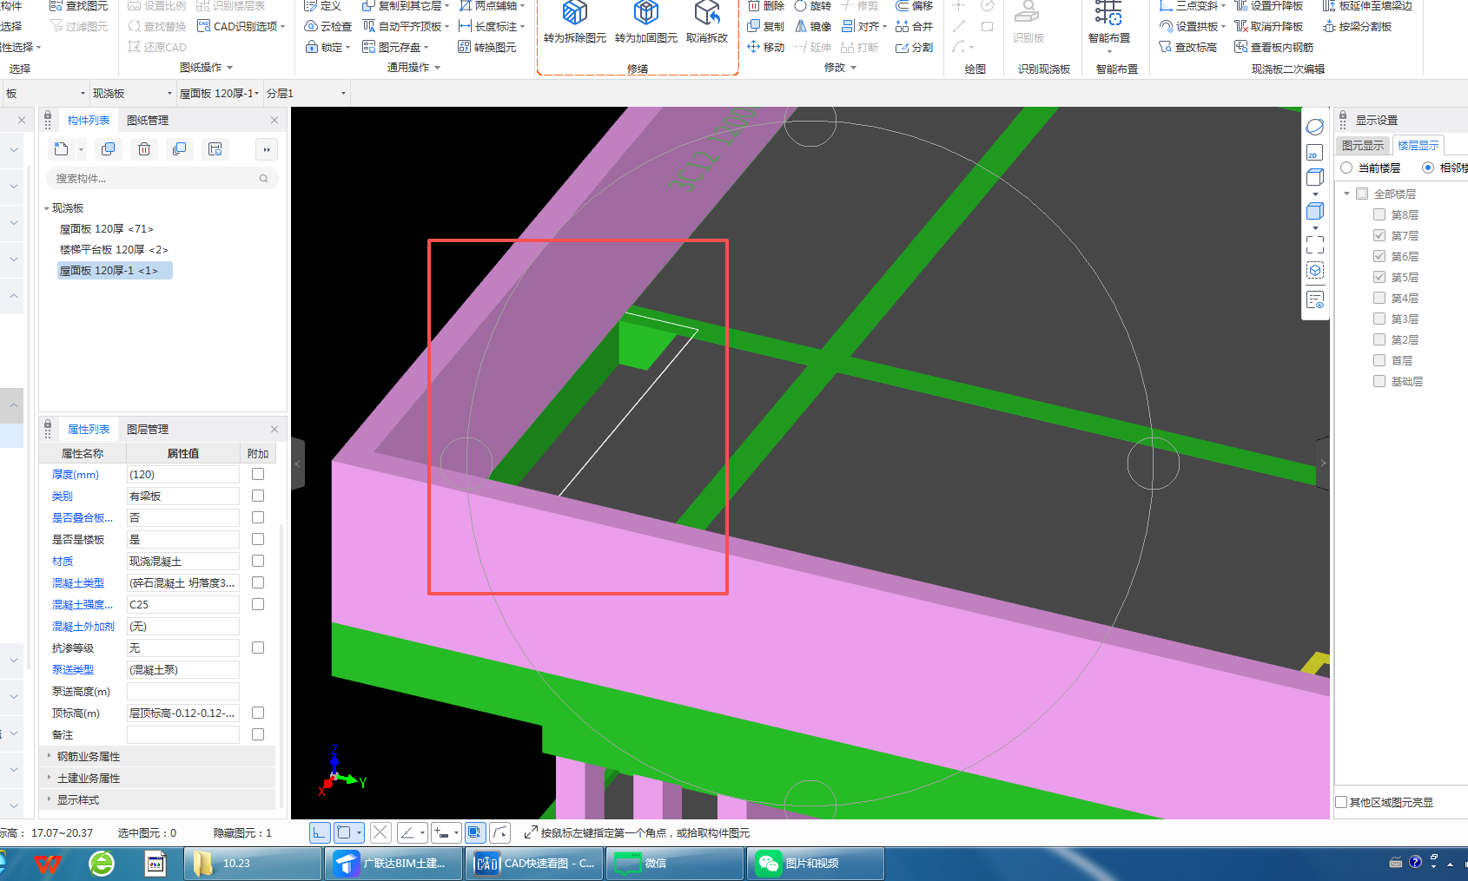Click the solid blue cube display icon

(1315, 211)
